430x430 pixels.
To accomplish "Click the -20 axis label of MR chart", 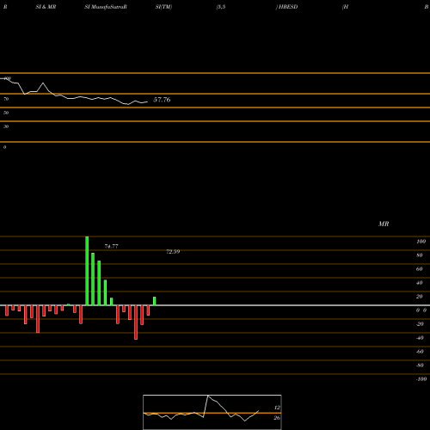I will pos(420,324).
